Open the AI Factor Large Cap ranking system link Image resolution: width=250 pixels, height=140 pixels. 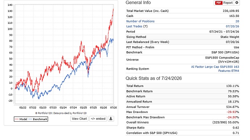click(x=215, y=69)
